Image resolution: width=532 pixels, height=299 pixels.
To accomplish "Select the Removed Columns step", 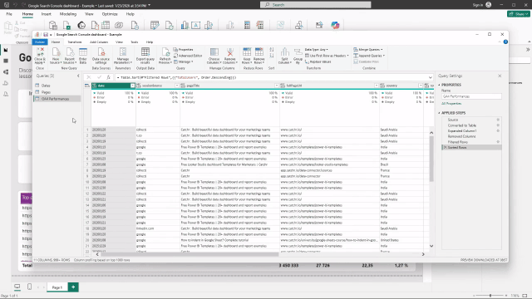I will [461, 136].
